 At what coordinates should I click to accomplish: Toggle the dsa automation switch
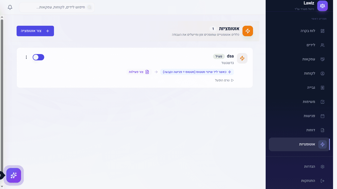point(38,57)
